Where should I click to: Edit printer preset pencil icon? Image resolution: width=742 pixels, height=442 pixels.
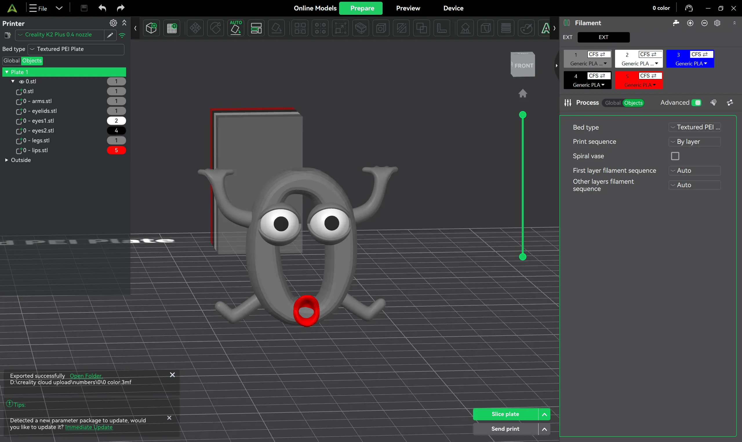[110, 35]
